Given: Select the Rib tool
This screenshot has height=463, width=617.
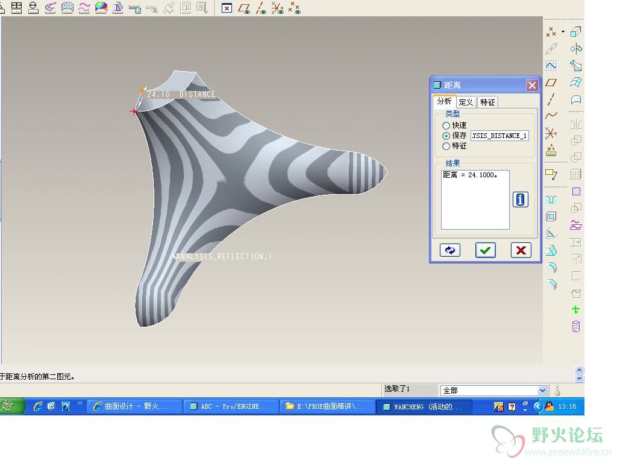Looking at the screenshot, I should (551, 233).
